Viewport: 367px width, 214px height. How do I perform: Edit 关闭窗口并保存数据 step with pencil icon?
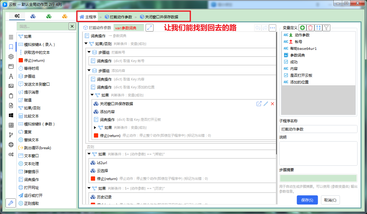[266, 104]
